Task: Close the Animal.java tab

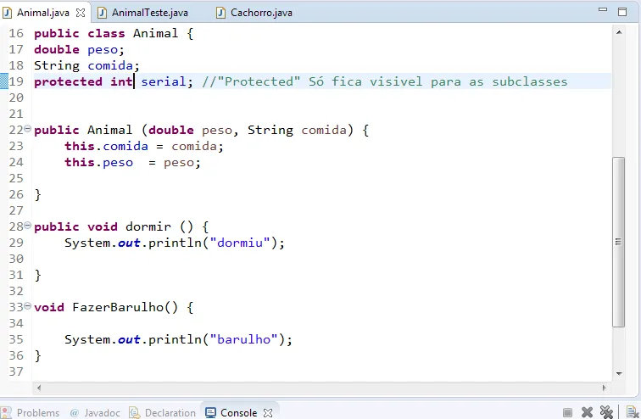Action: [x=81, y=13]
